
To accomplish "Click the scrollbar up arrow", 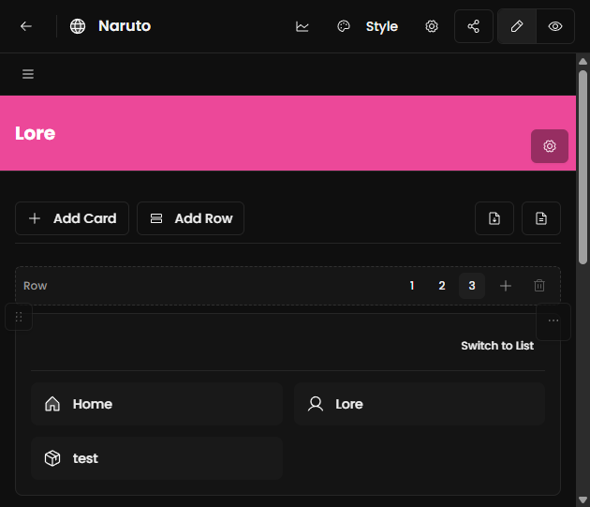I will click(x=583, y=62).
